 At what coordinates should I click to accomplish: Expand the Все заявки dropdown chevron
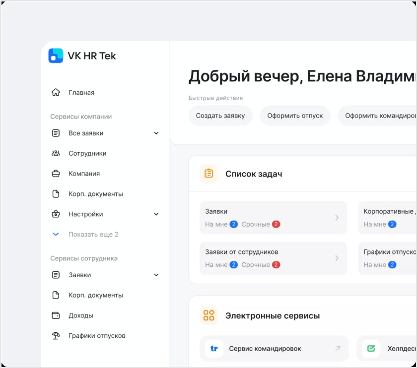pyautogui.click(x=156, y=133)
